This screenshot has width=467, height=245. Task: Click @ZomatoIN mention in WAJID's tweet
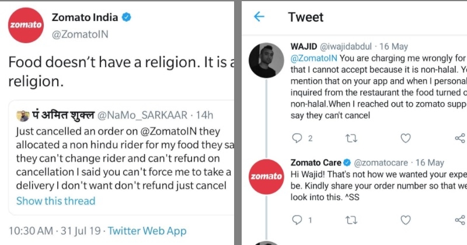313,58
